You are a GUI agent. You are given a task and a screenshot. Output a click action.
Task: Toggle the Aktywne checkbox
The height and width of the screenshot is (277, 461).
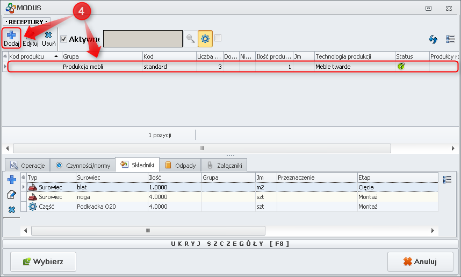(x=64, y=39)
